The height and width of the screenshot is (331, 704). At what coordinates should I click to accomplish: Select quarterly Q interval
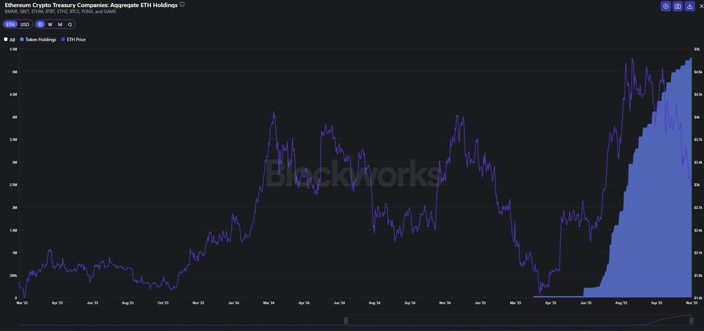pos(70,24)
